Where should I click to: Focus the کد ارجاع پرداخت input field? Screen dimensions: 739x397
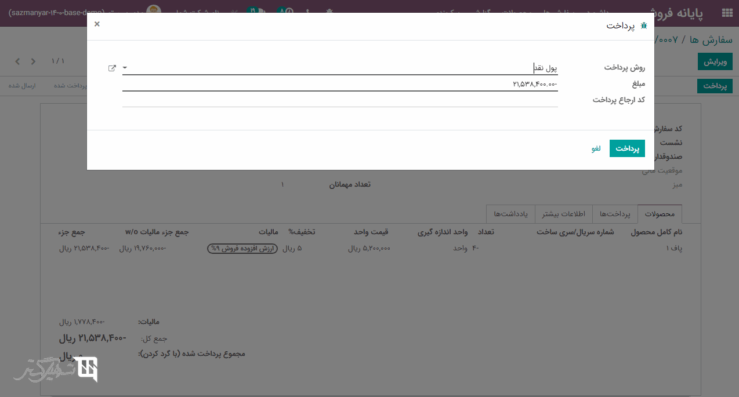click(x=339, y=100)
